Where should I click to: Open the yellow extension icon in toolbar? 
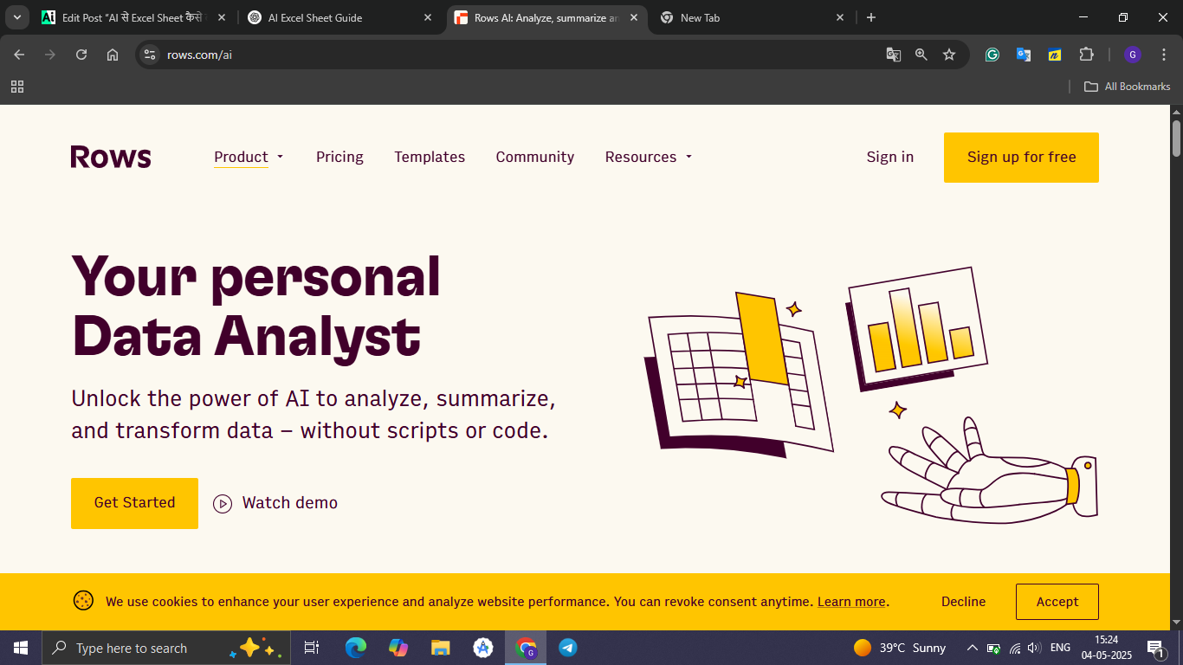(1055, 55)
